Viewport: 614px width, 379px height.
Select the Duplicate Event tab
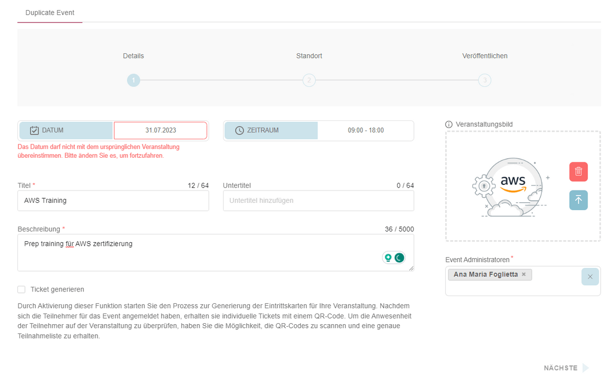click(50, 12)
